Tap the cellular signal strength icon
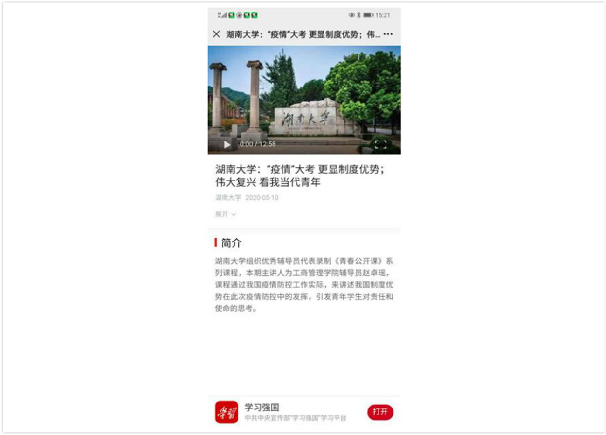 tap(222, 15)
